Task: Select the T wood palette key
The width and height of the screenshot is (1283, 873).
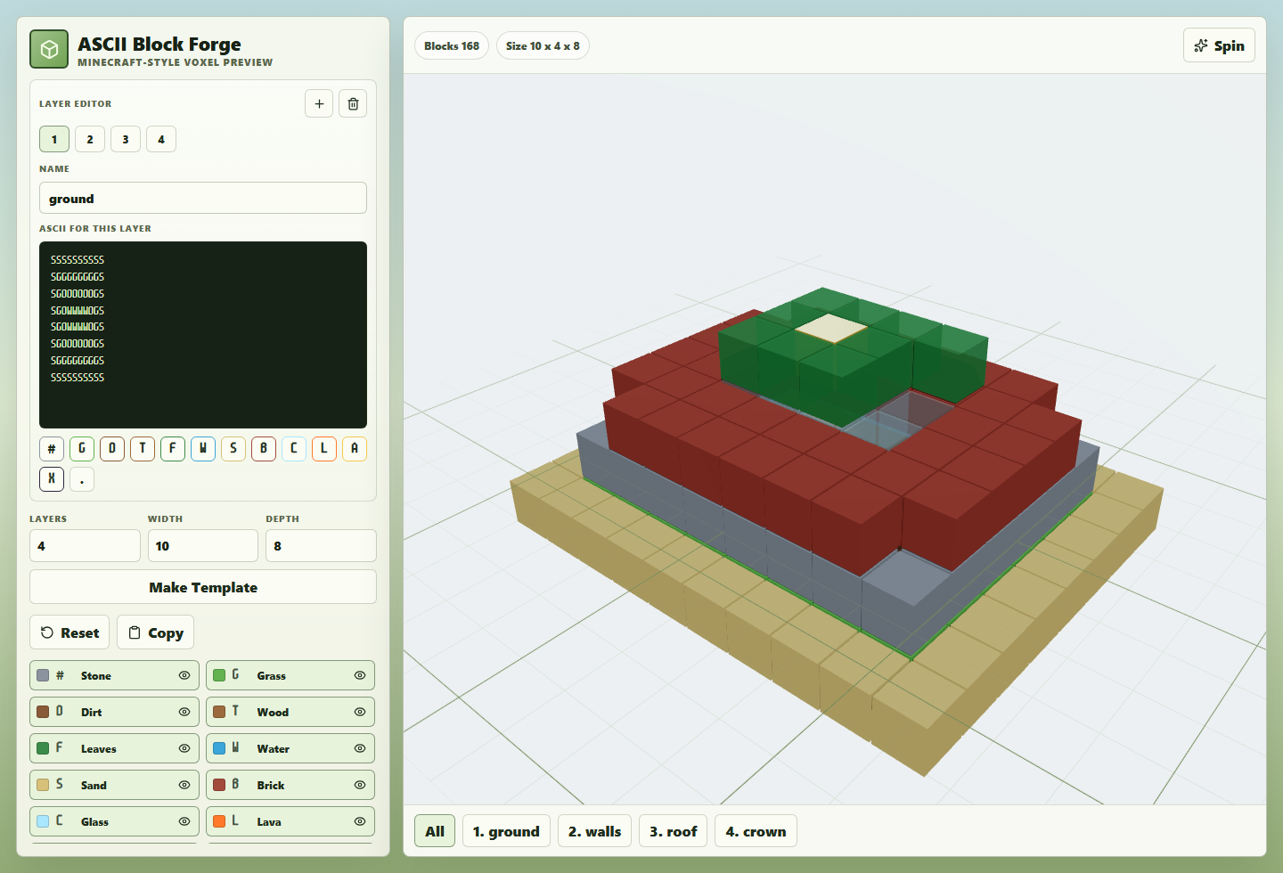Action: [143, 449]
